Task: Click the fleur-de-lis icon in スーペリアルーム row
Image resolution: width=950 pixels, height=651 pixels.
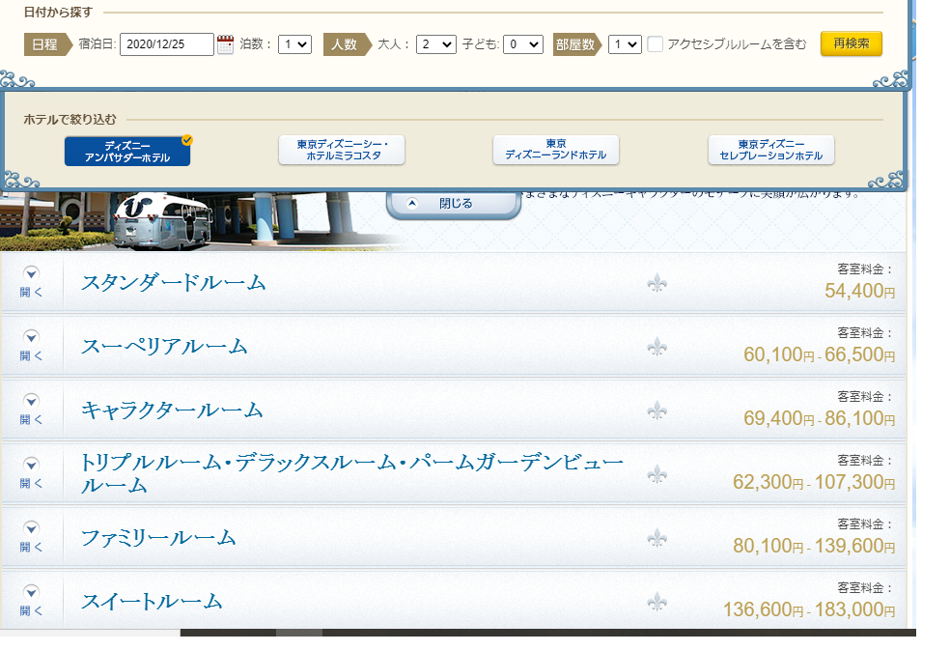Action: point(657,347)
